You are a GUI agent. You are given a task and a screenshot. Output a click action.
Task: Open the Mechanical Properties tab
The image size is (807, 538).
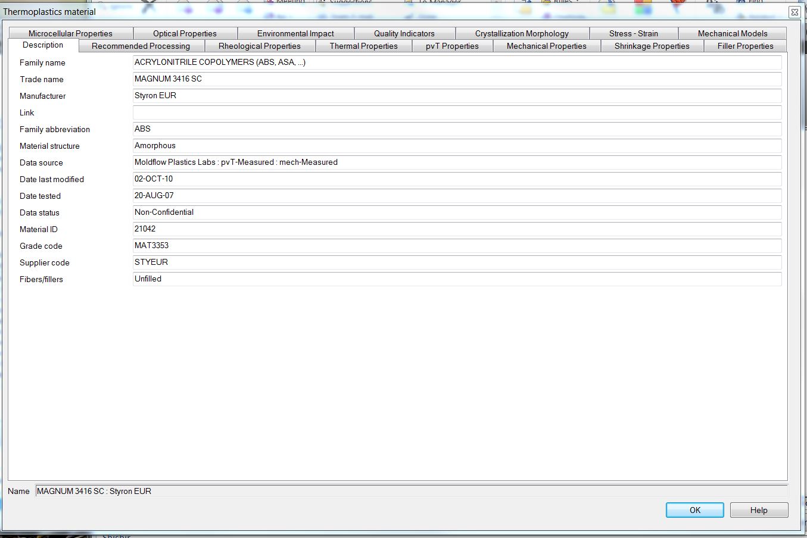click(x=547, y=45)
